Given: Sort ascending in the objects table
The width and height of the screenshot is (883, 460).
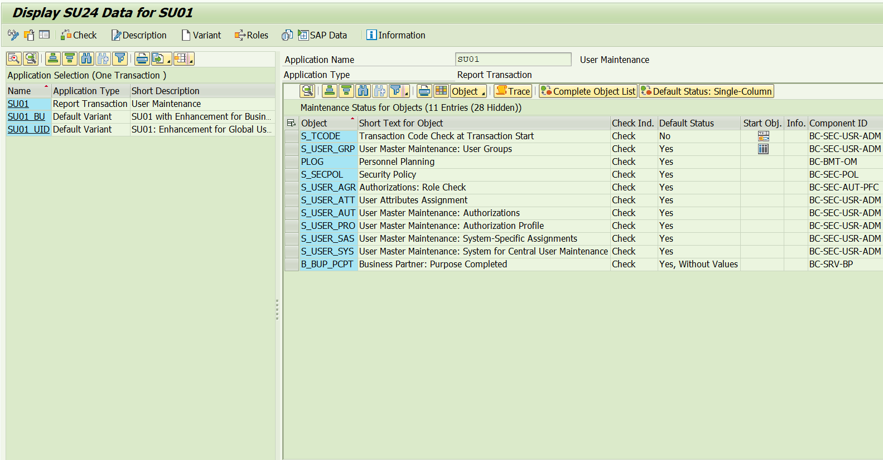Looking at the screenshot, I should [330, 91].
